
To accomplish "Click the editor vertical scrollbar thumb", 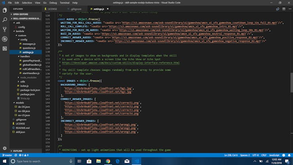I will (291, 82).
